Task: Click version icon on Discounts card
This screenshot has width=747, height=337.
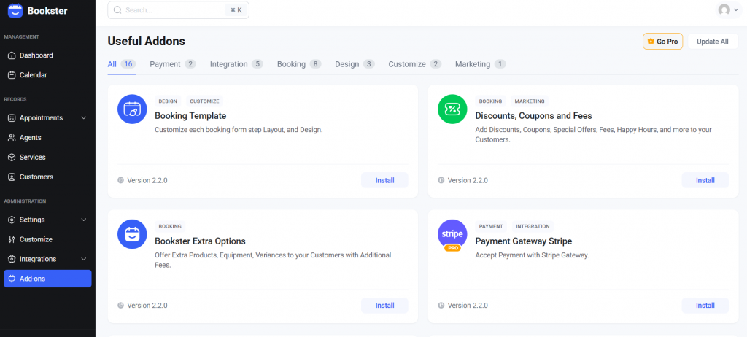Action: click(441, 180)
